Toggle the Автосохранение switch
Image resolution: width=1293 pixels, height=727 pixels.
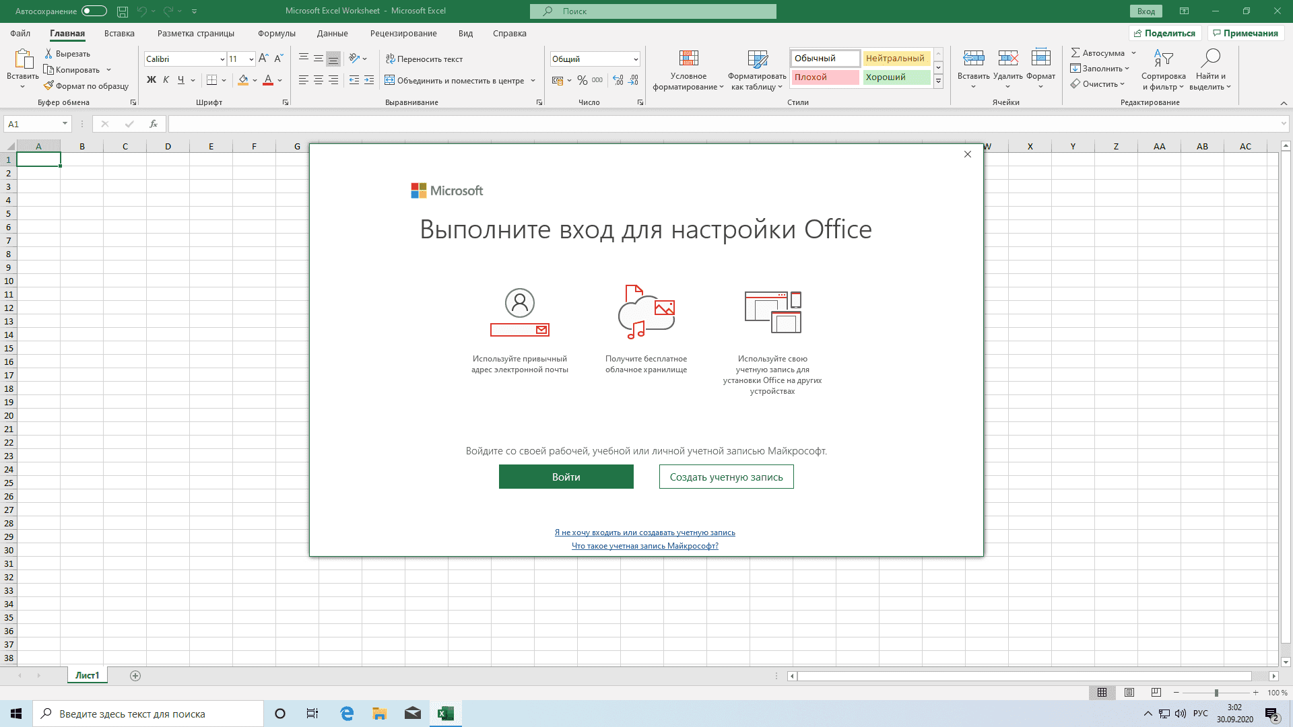94,11
